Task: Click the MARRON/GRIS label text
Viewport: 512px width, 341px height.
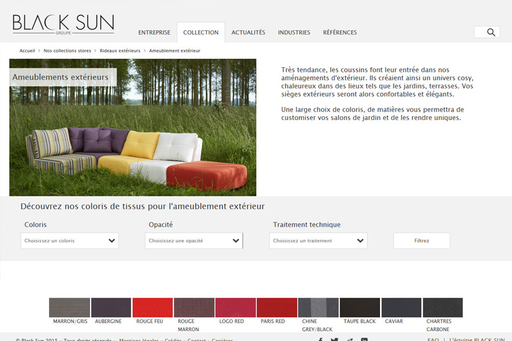Action: pyautogui.click(x=70, y=321)
